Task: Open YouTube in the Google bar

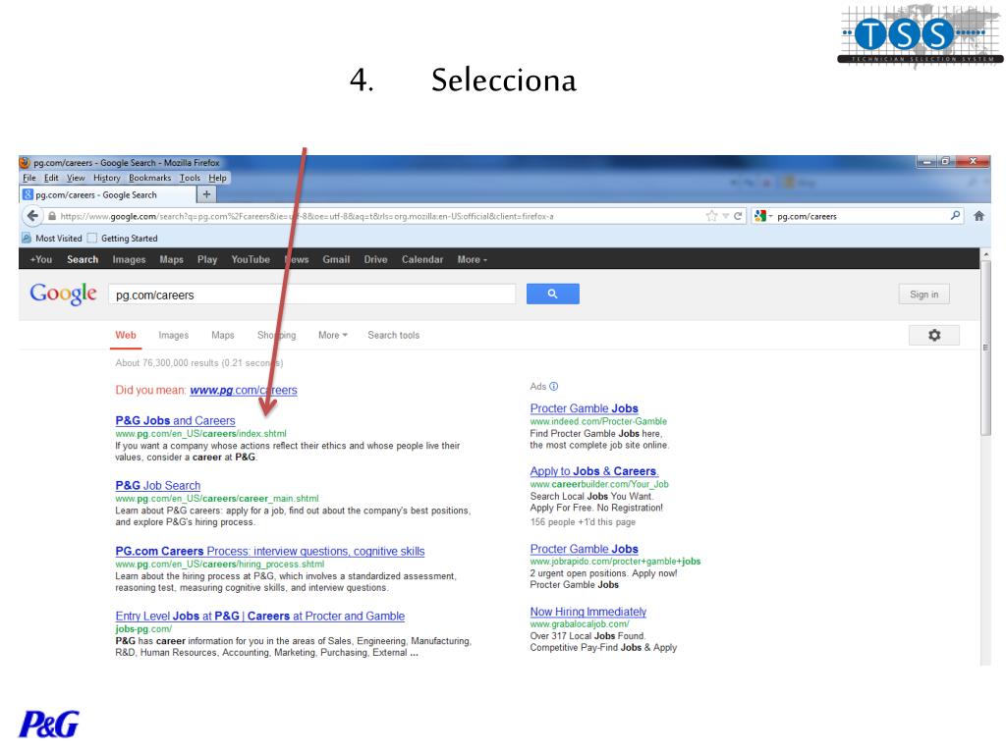Action: point(251,259)
